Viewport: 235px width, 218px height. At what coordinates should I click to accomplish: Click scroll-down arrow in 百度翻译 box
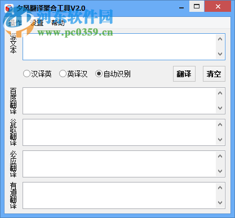(220, 108)
